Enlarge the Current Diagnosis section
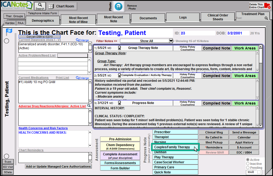Viewport: 273px width, 176px height. (x=82, y=40)
